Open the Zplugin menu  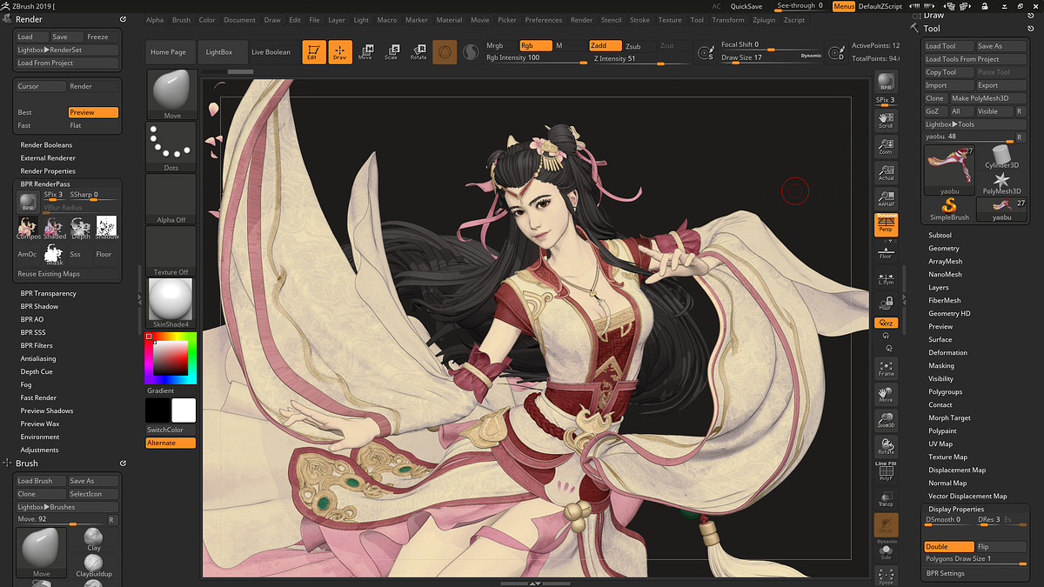(x=764, y=20)
